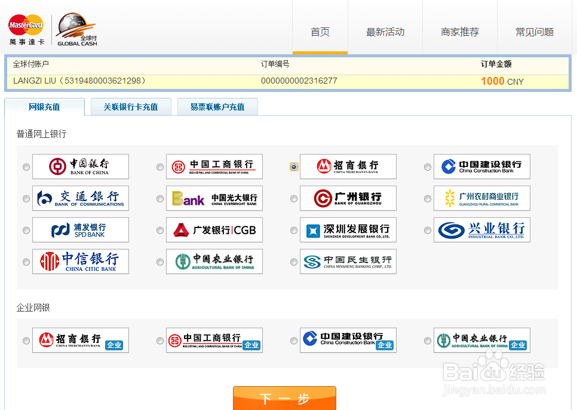
Task: Select the radio button for 中信银行
Action: pos(26,262)
